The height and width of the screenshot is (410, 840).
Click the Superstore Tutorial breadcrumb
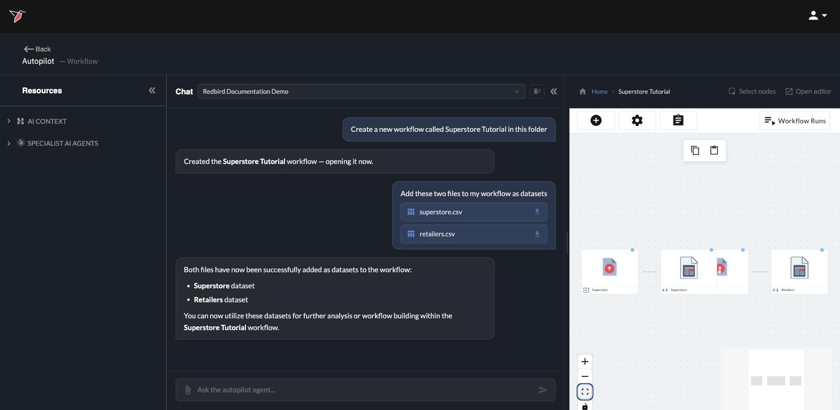[x=644, y=92]
